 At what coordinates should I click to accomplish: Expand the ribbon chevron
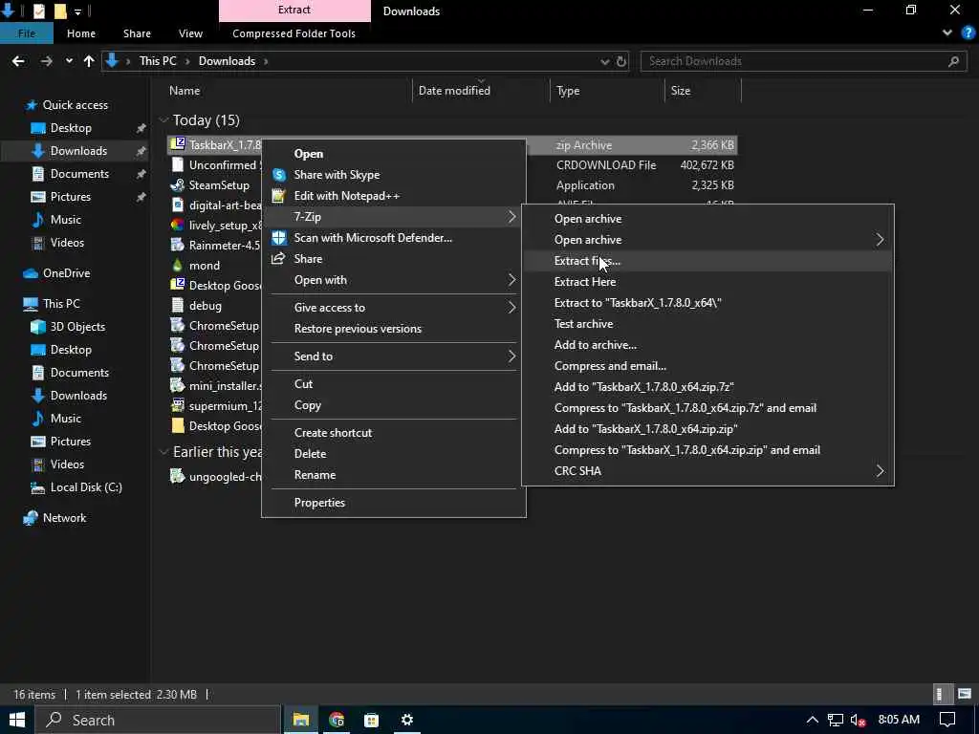coord(947,33)
